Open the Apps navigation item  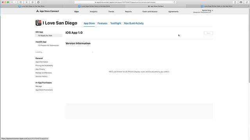coord(77,12)
